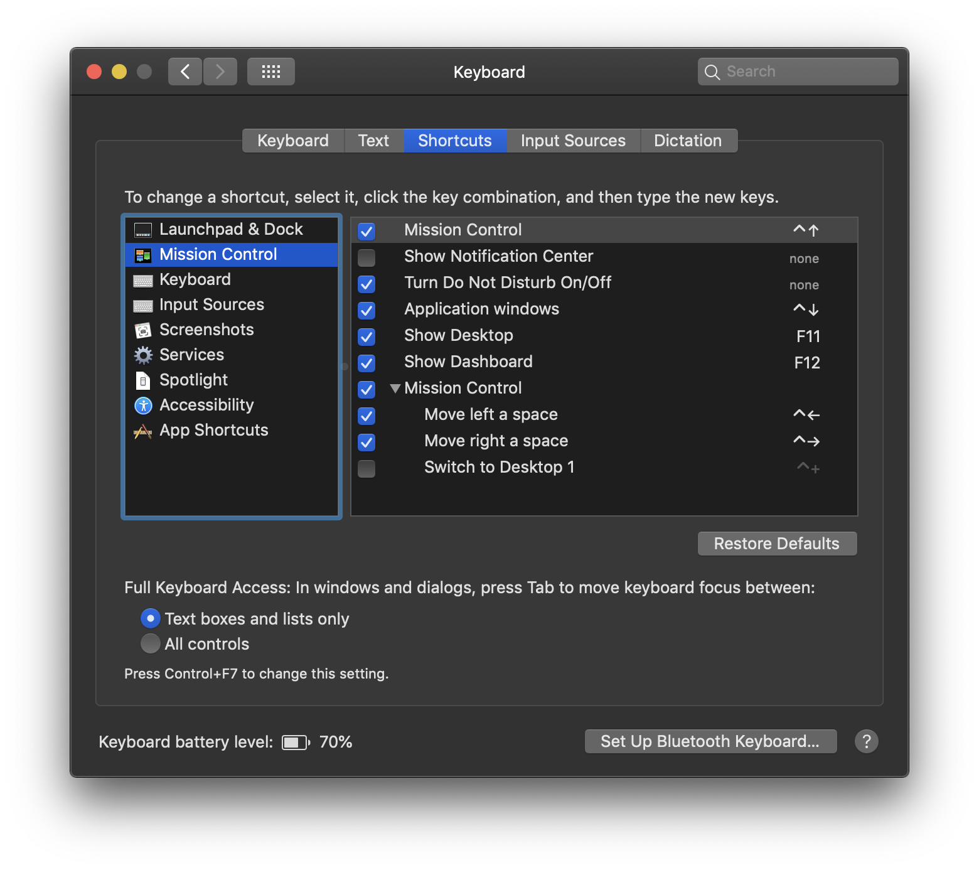Viewport: 979px width, 870px height.
Task: Open help with the question mark button
Action: [x=866, y=741]
